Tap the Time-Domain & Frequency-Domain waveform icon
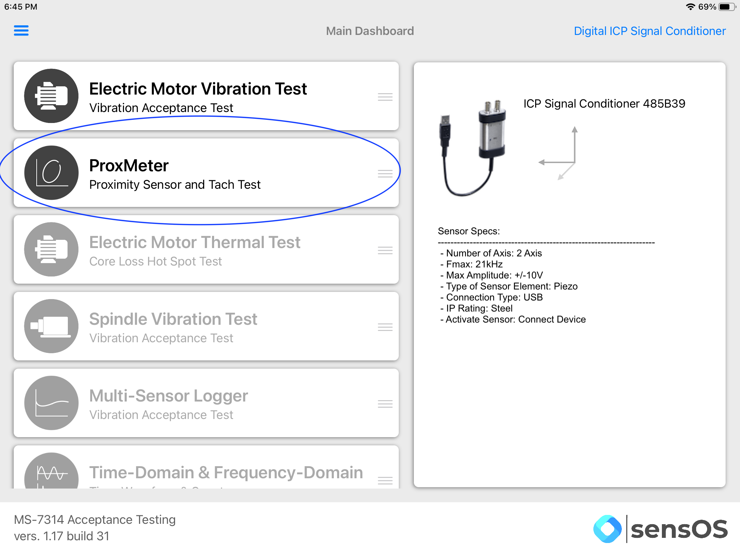This screenshot has width=740, height=555. pyautogui.click(x=51, y=471)
